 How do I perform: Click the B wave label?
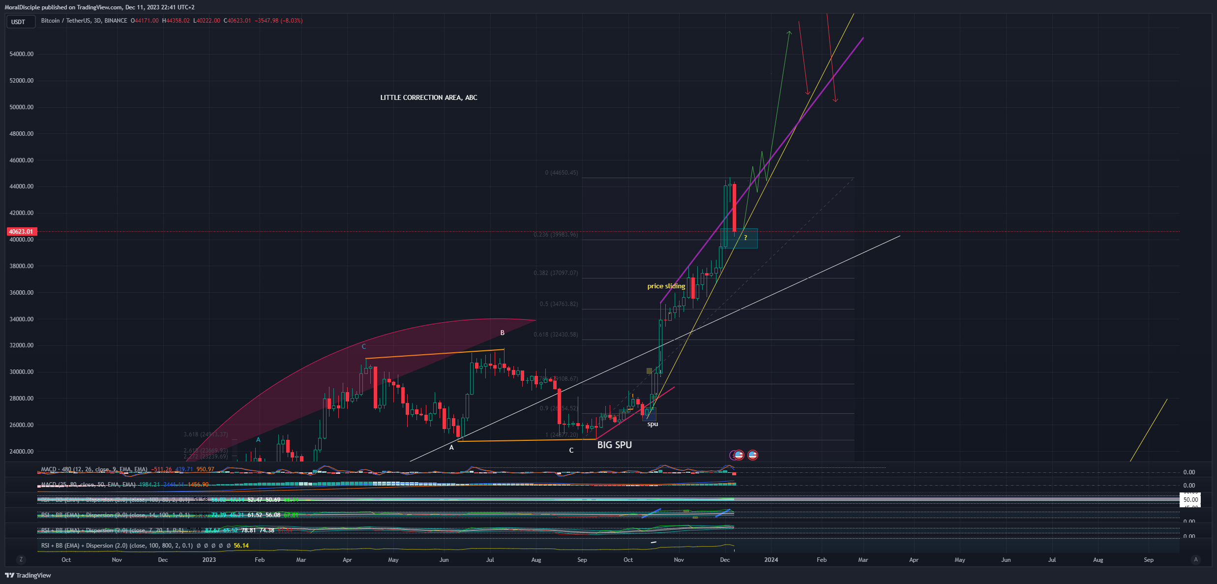[x=503, y=333]
